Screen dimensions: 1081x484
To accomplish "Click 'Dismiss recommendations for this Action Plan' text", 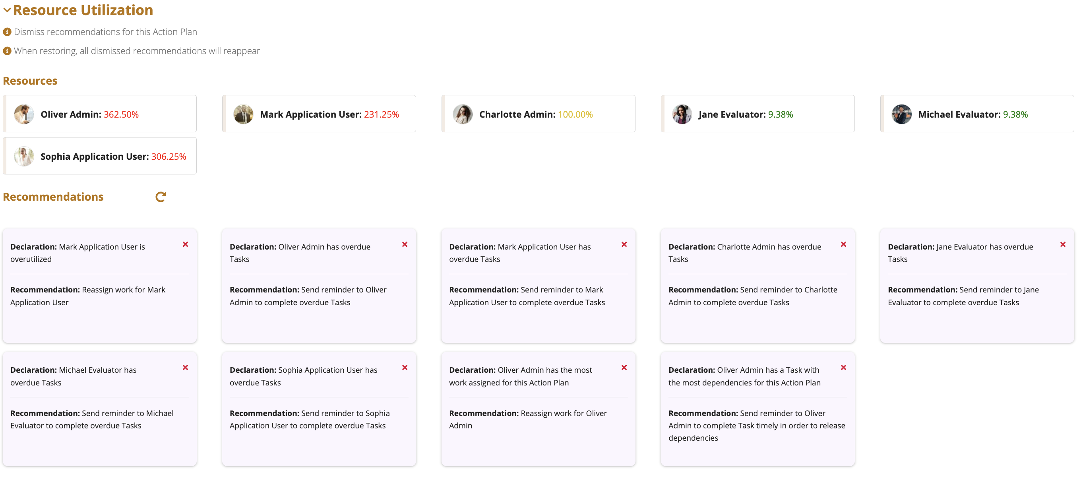I will 105,32.
